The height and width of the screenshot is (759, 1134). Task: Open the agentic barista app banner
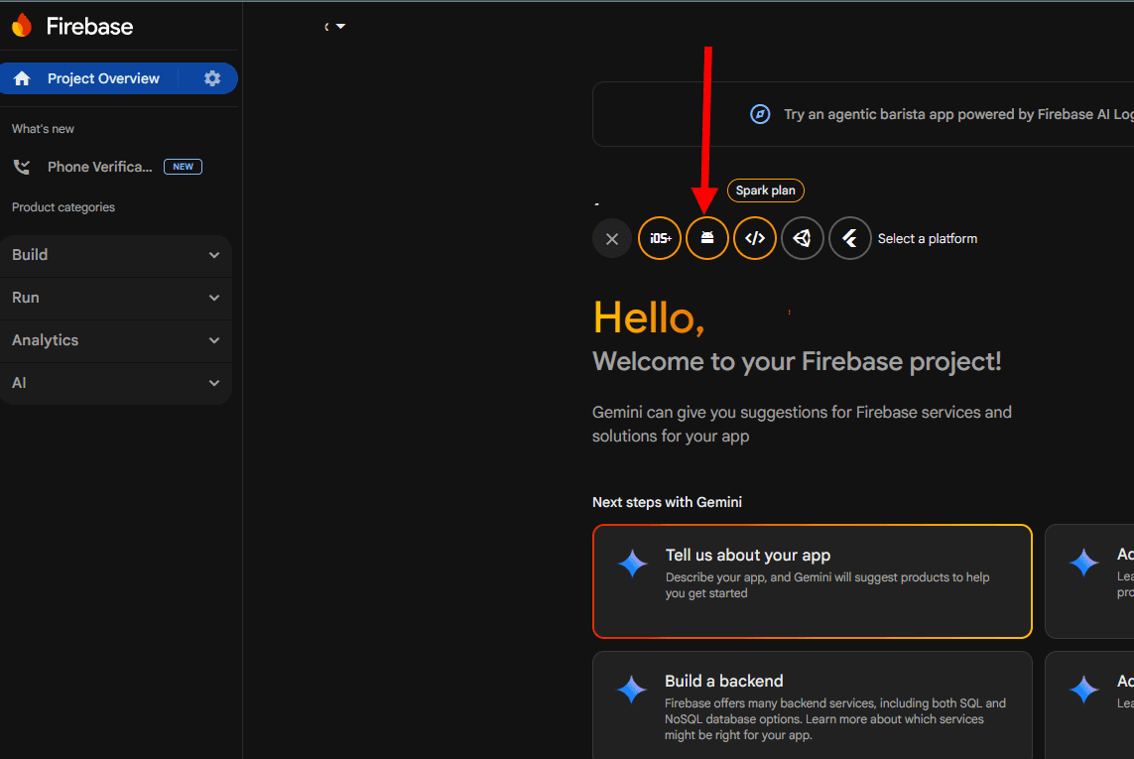tap(863, 114)
